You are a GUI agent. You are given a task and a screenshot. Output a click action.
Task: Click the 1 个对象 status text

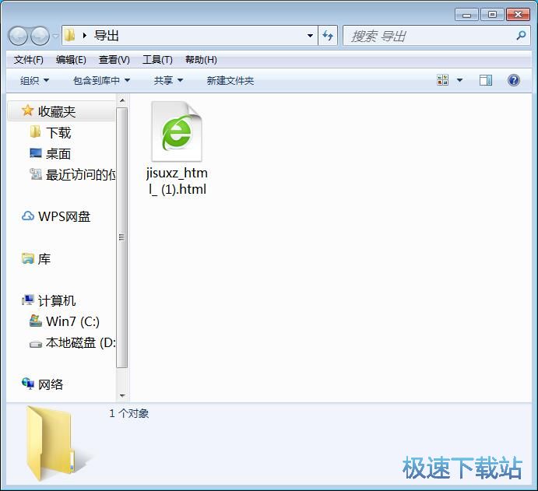point(129,413)
